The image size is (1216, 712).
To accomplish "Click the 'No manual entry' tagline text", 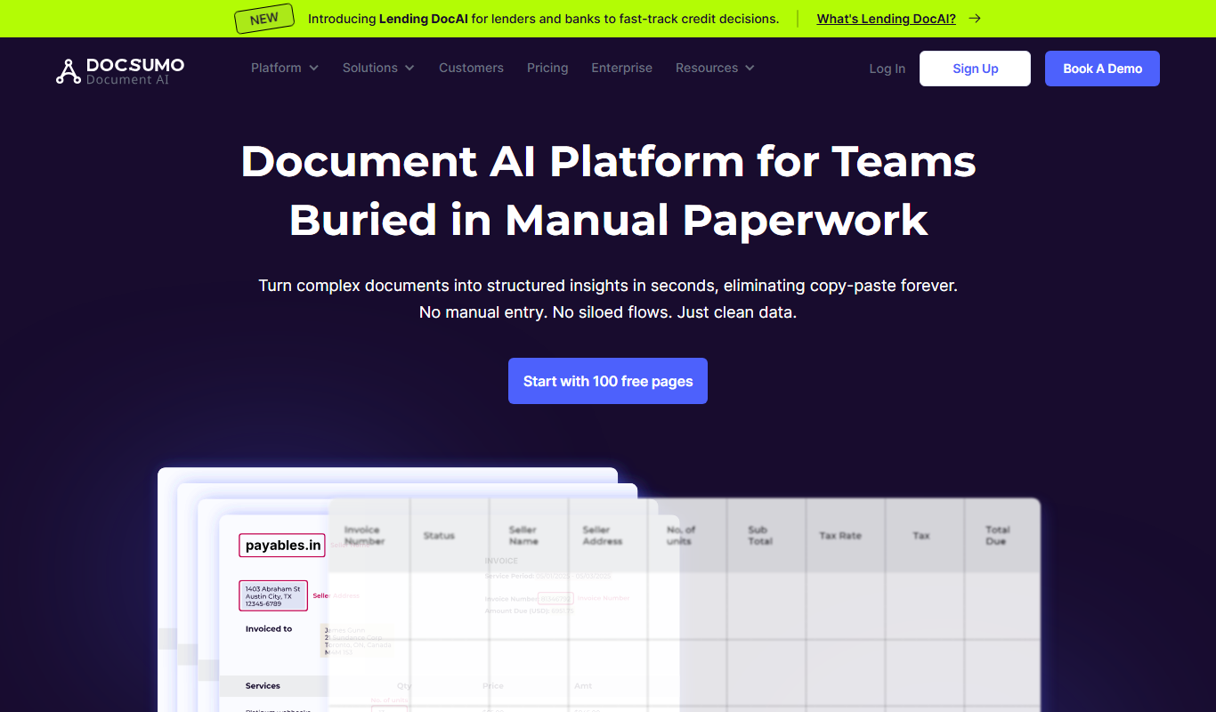I will click(608, 312).
